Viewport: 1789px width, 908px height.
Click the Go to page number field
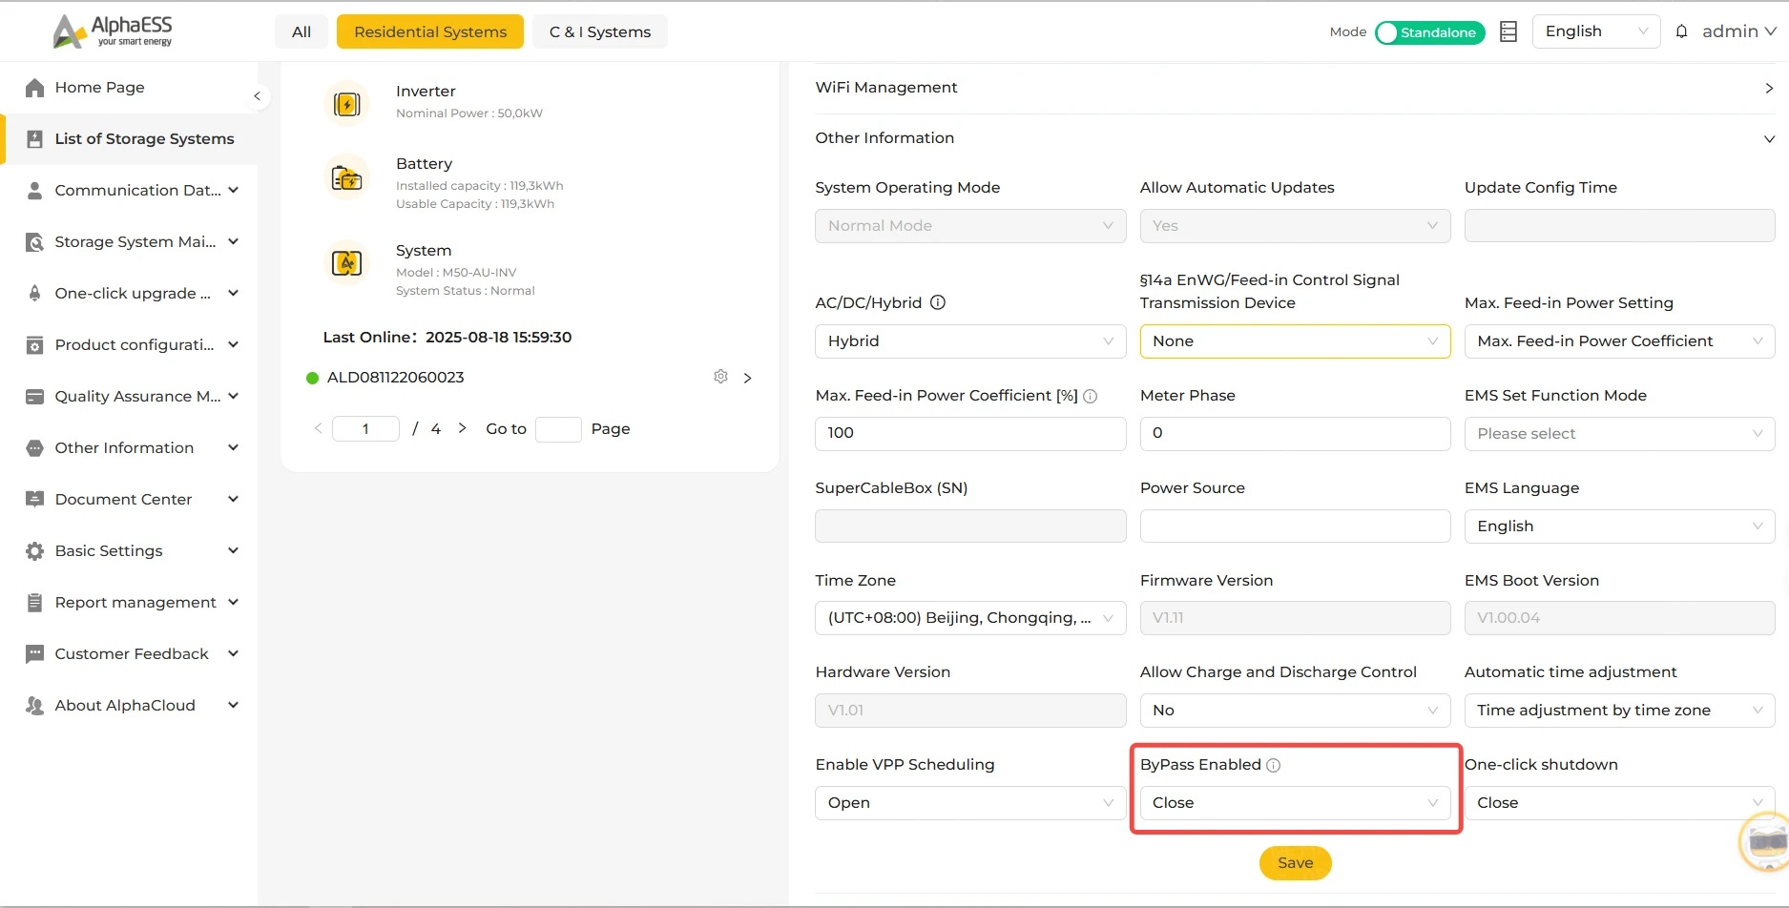[x=558, y=429]
